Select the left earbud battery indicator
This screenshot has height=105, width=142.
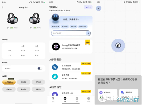click(x=12, y=28)
